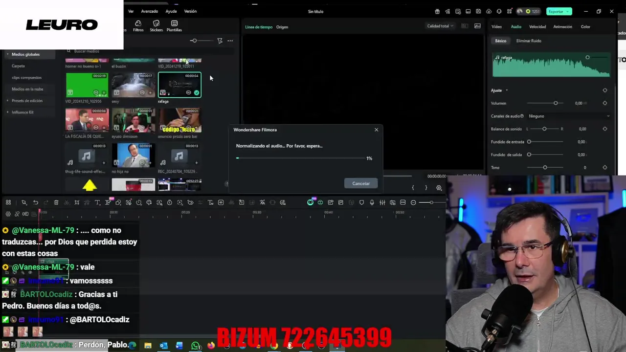626x352 pixels.
Task: Click the timeline zoom slider
Action: click(x=431, y=202)
